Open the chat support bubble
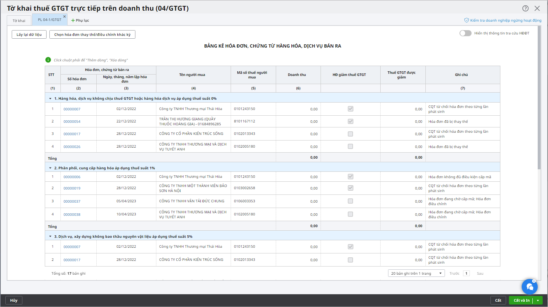This screenshot has width=548, height=307. (x=530, y=287)
